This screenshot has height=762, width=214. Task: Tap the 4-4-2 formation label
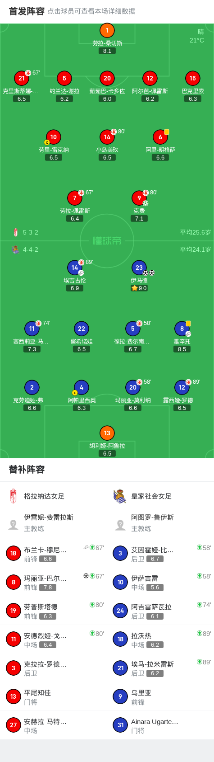click(x=31, y=249)
